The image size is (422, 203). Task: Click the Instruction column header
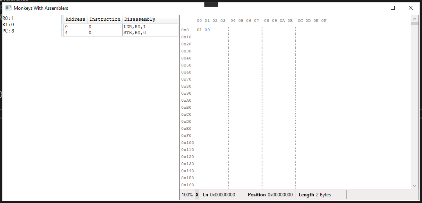click(105, 19)
